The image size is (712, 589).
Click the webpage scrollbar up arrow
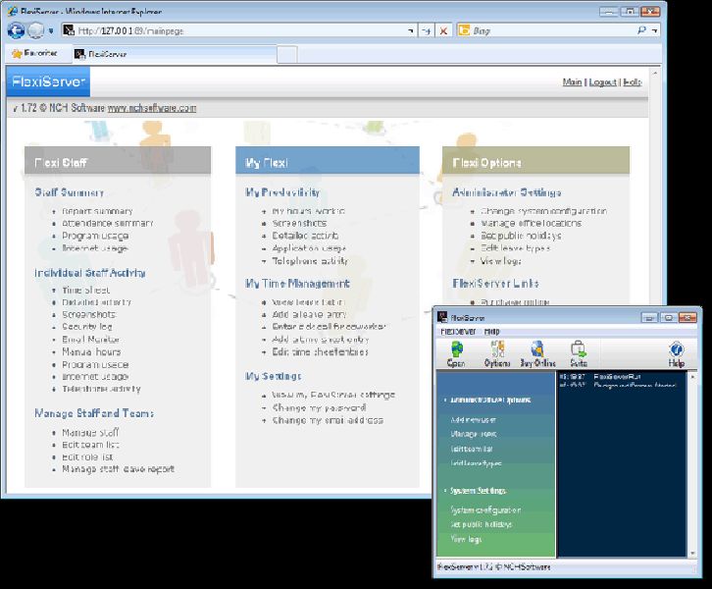655,73
